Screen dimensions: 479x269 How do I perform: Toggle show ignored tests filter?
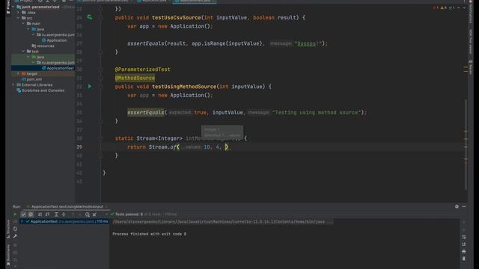point(31,214)
